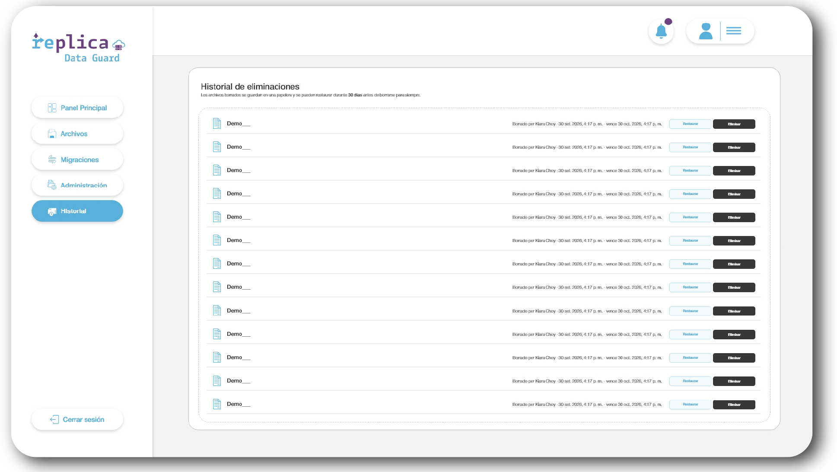The width and height of the screenshot is (837, 472).
Task: Open the user profile icon
Action: coord(706,31)
